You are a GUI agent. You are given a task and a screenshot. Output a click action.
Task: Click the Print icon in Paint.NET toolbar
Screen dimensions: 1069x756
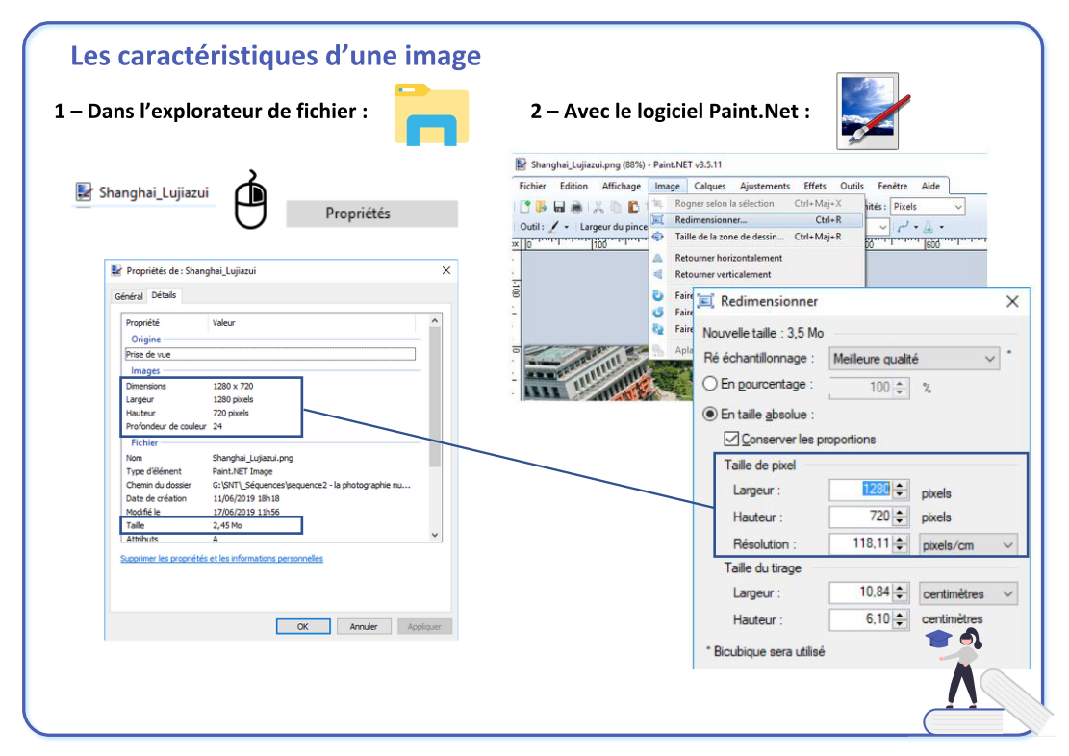(x=576, y=206)
